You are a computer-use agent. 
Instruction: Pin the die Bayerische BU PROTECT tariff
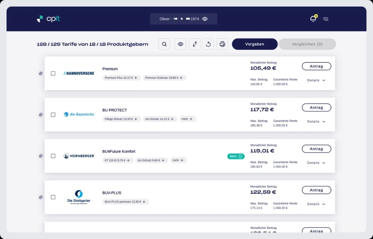click(41, 115)
